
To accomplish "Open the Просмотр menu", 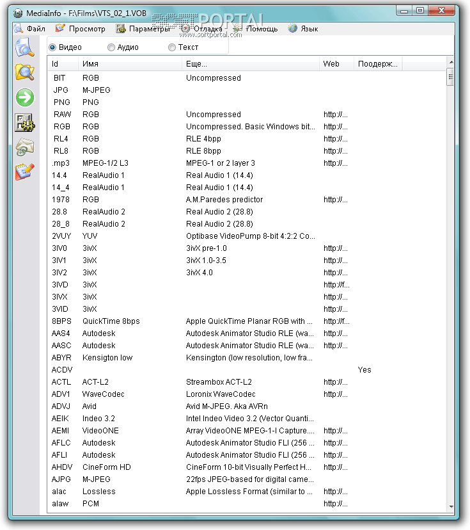I will pyautogui.click(x=87, y=29).
